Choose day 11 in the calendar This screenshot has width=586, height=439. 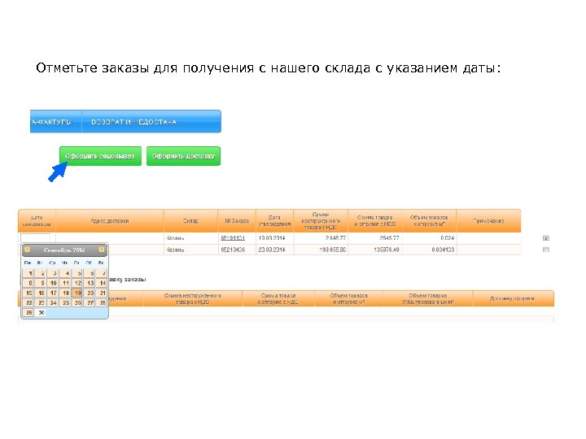click(x=65, y=284)
